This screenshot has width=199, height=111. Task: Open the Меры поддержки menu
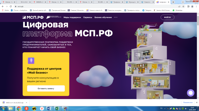pos(72,17)
